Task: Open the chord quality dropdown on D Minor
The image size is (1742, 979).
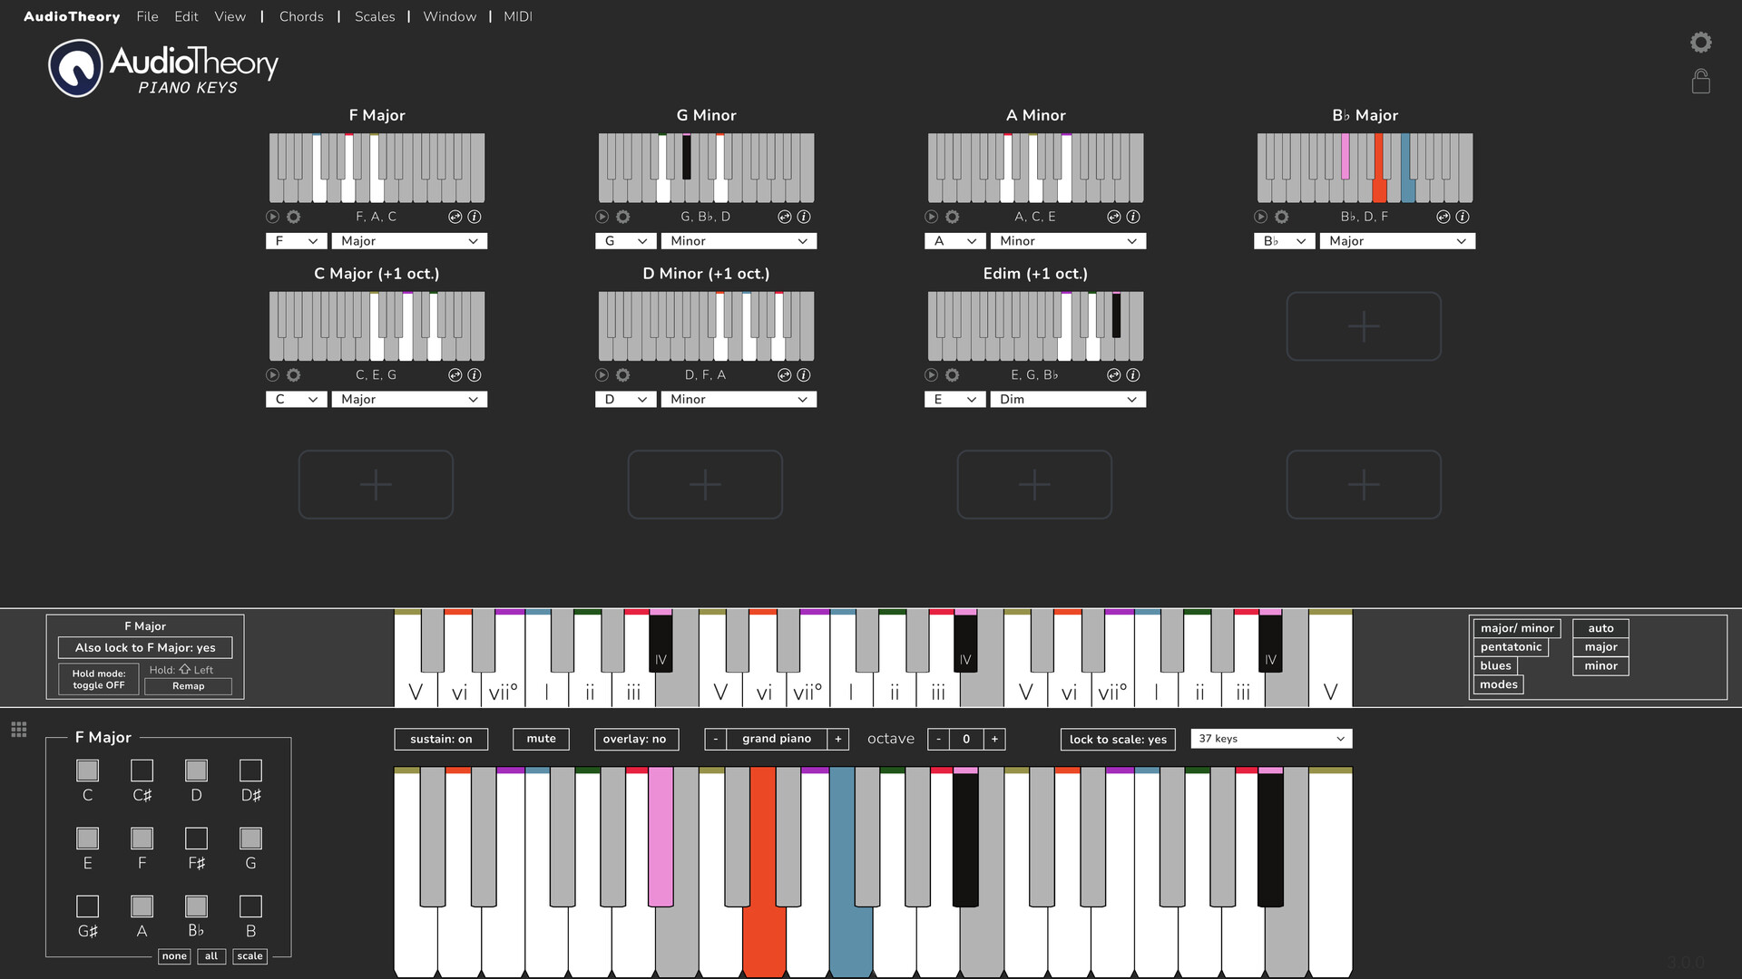Action: pyautogui.click(x=739, y=399)
